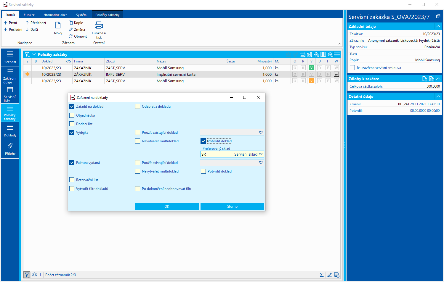Tick the Rezervační list checkbox
This screenshot has width=444, height=282.
(72, 180)
